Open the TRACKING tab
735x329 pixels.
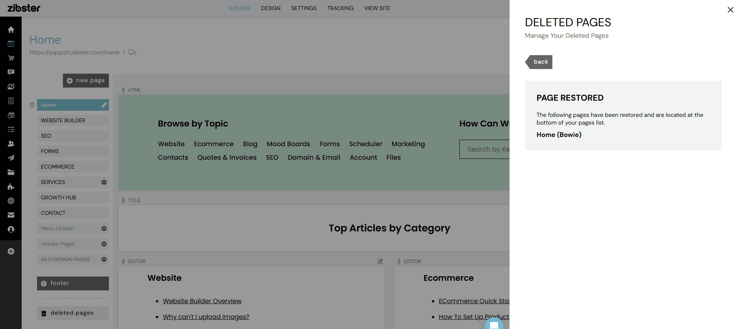340,8
